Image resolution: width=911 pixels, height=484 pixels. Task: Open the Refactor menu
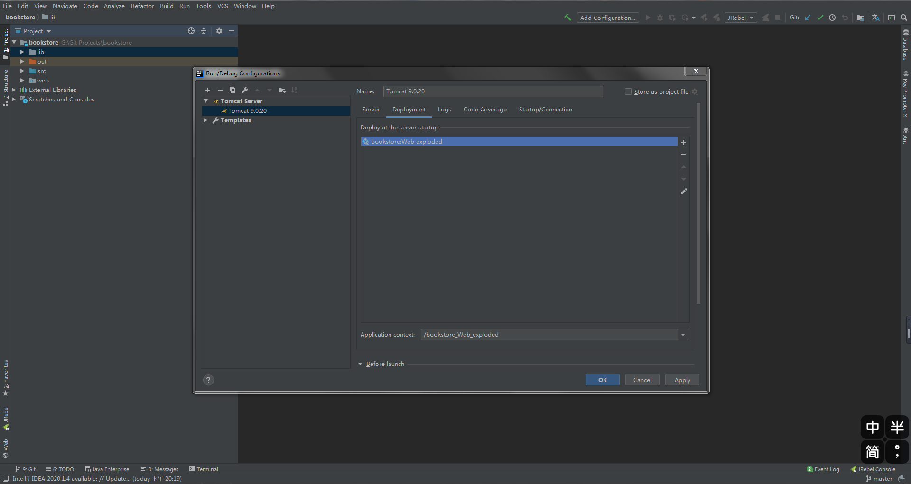click(142, 6)
